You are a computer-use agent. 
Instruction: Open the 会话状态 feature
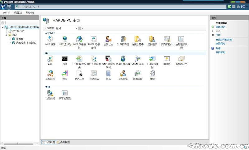[x=108, y=41]
